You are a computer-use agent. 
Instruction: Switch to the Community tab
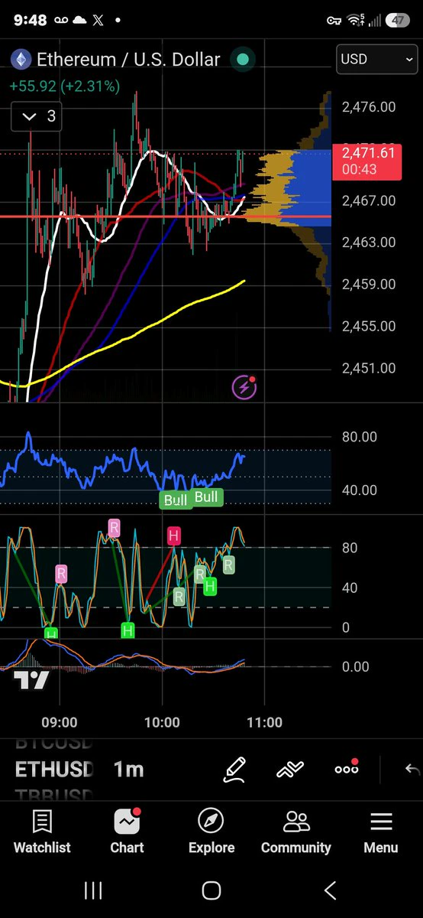pyautogui.click(x=296, y=832)
